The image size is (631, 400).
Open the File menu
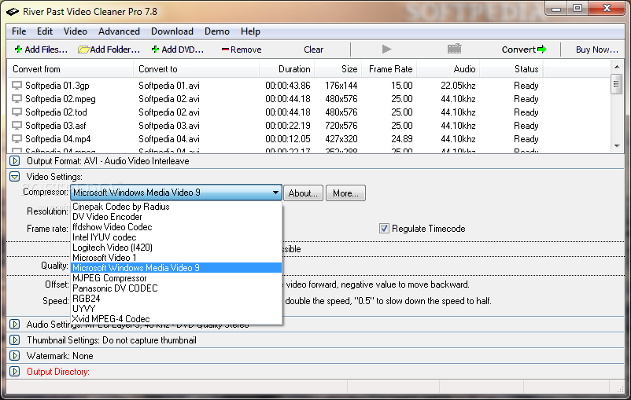click(x=19, y=31)
